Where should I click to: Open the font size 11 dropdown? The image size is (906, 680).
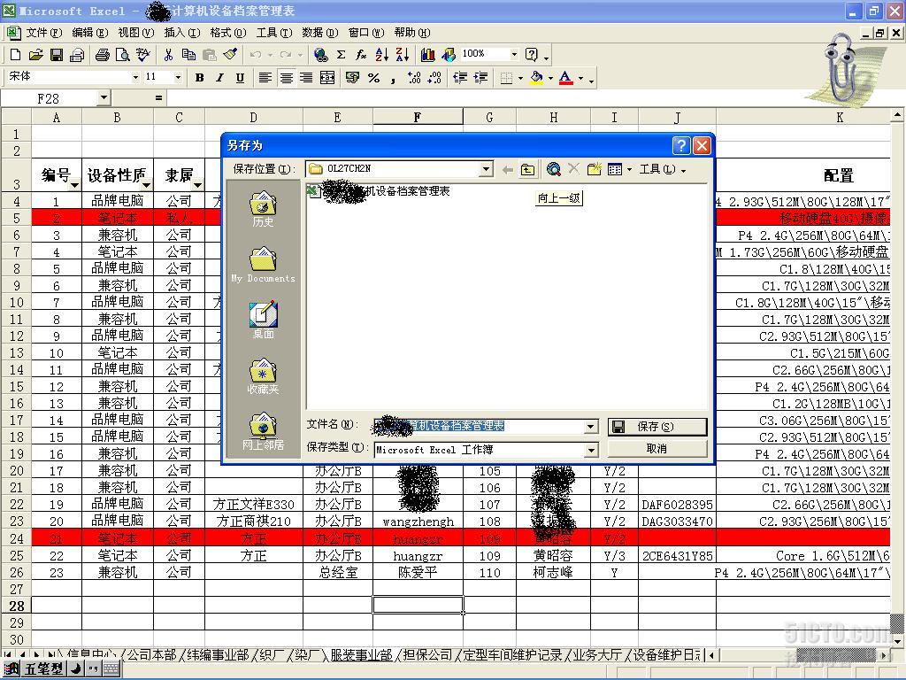[178, 77]
